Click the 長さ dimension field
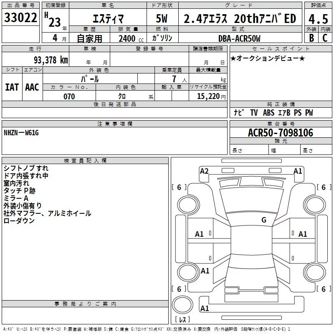 pyautogui.click(x=249, y=150)
